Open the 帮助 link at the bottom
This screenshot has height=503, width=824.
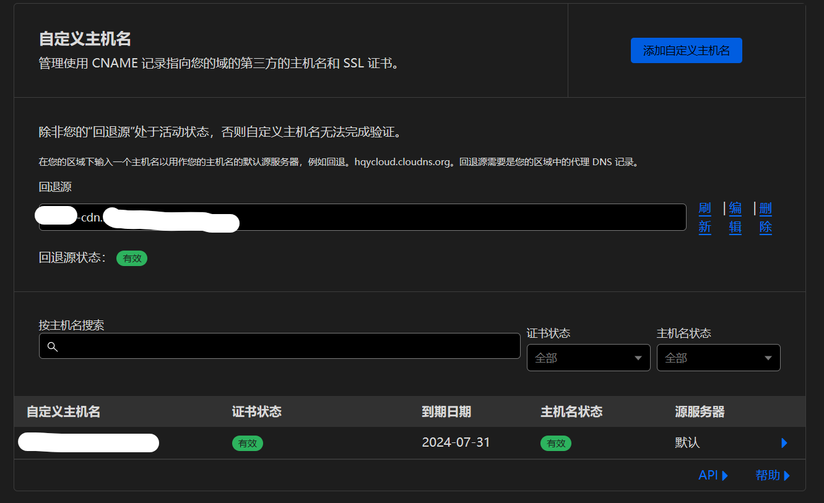773,475
